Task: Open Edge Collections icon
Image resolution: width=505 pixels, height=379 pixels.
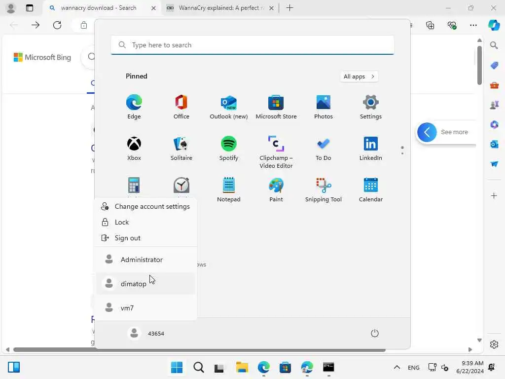Action: [x=430, y=25]
